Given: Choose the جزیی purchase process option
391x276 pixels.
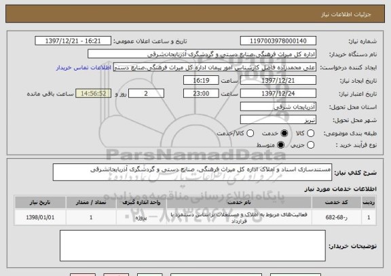Looking at the screenshot, I should [310, 144].
